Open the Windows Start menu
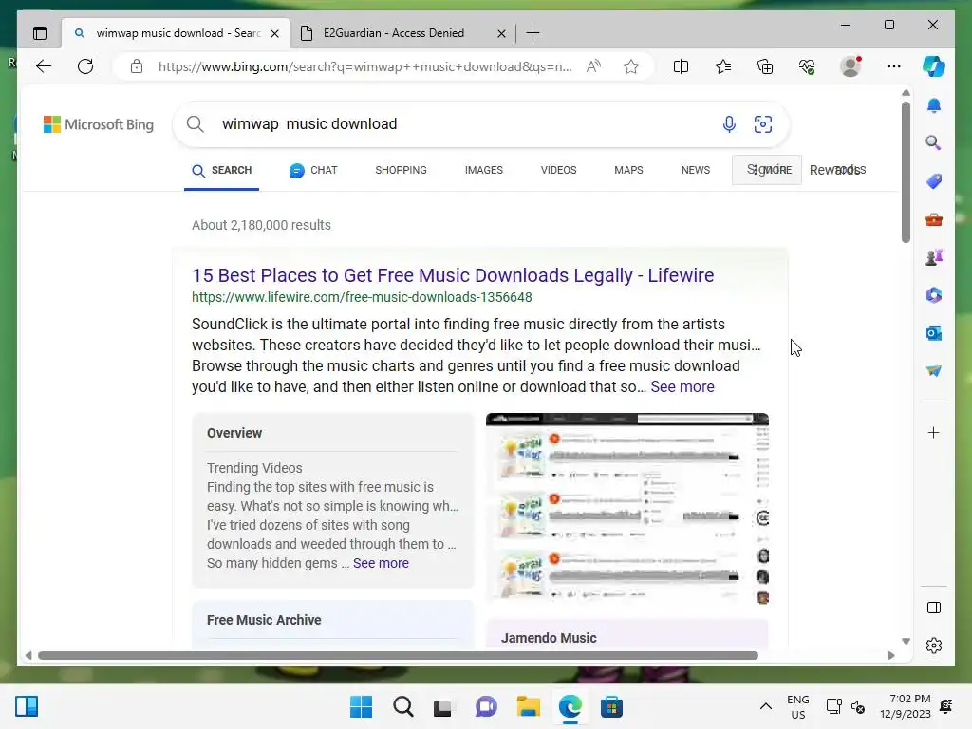 click(361, 706)
